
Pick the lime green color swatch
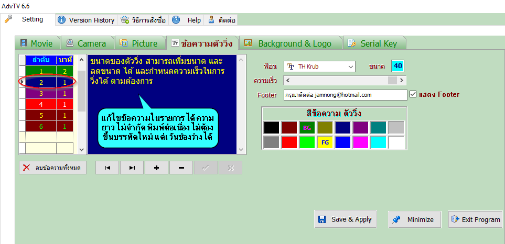tap(307, 142)
